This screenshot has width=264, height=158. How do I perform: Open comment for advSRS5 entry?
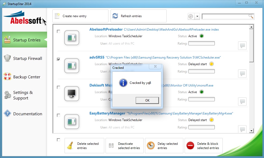pyautogui.click(x=242, y=74)
